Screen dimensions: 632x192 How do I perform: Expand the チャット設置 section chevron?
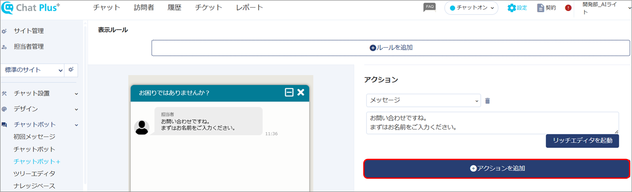(x=76, y=94)
